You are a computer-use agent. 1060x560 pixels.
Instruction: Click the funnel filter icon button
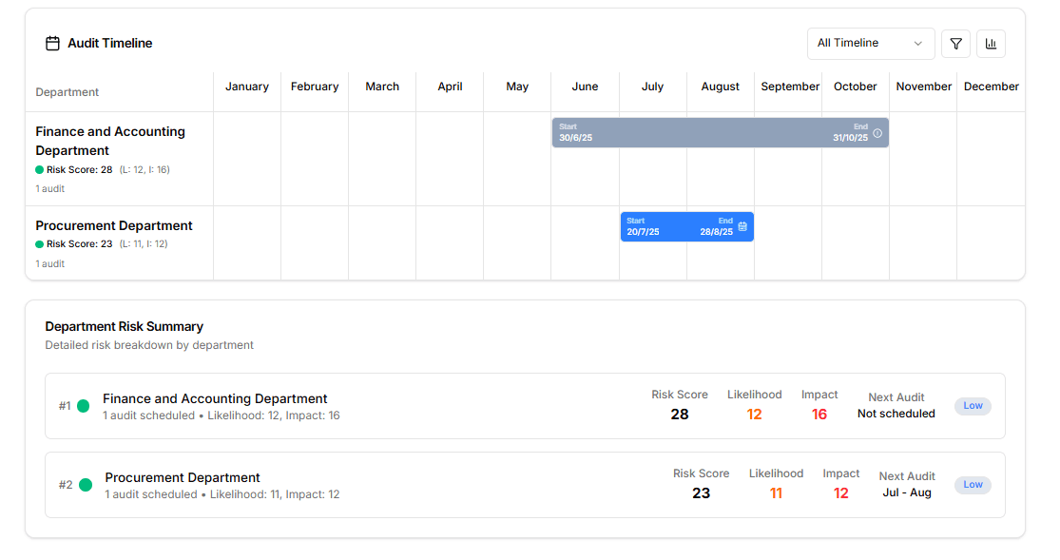point(955,44)
